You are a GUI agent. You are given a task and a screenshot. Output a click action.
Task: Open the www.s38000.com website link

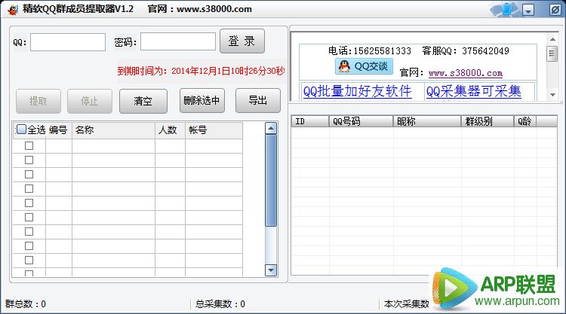pyautogui.click(x=465, y=73)
